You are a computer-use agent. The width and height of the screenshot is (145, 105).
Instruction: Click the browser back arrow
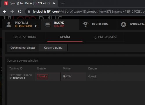tap(5, 12)
